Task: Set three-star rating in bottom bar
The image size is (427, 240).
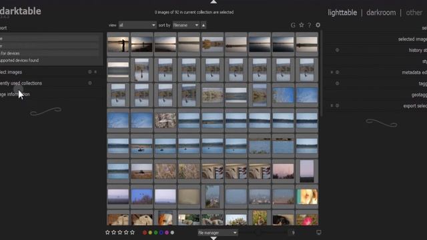Action: point(120,233)
